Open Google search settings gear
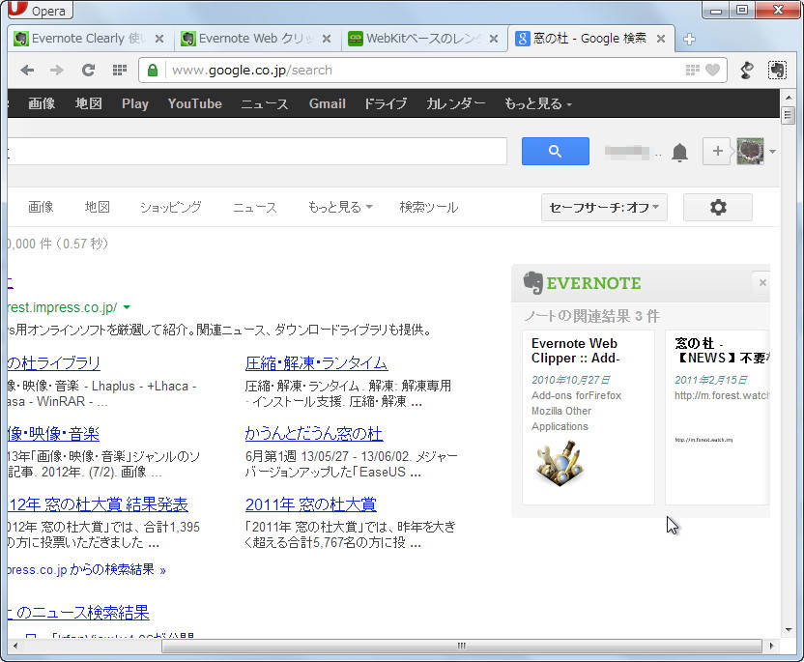 pos(717,207)
